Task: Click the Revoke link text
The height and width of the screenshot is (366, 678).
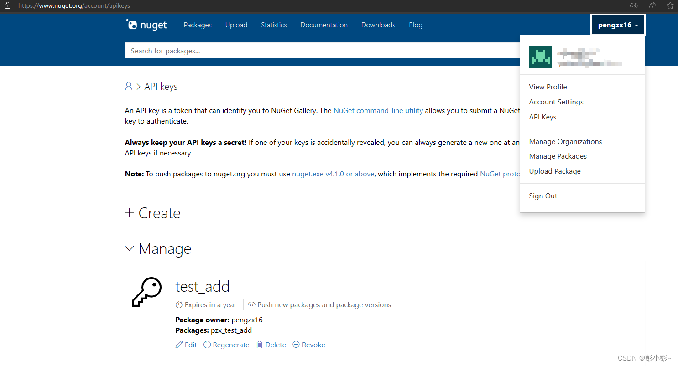Action: click(313, 345)
